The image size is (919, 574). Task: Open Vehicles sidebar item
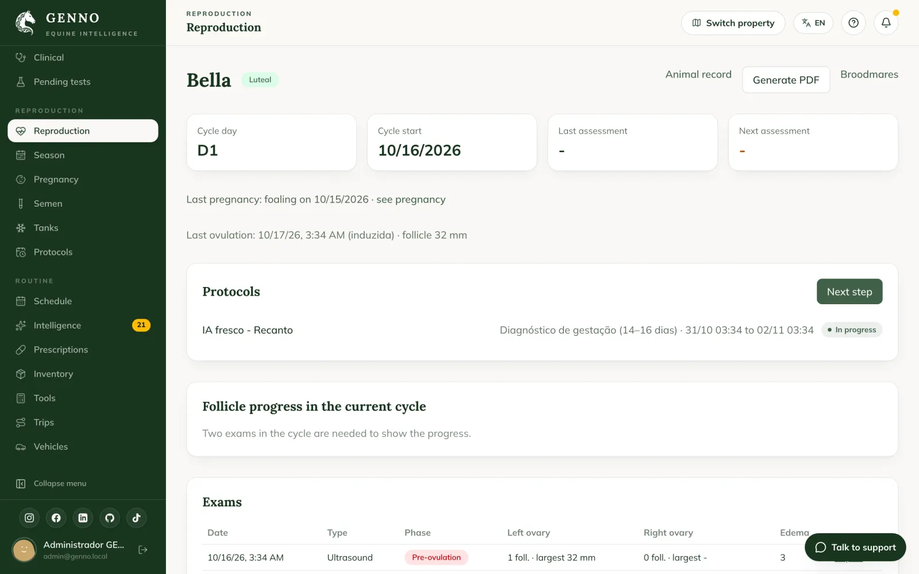click(x=83, y=447)
